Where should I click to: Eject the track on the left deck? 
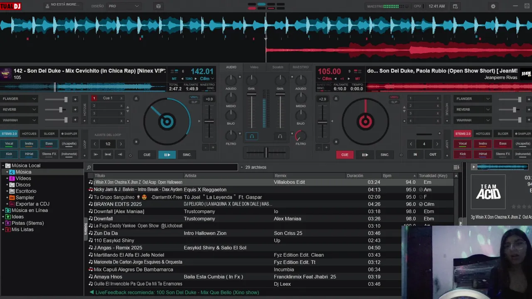tap(136, 98)
